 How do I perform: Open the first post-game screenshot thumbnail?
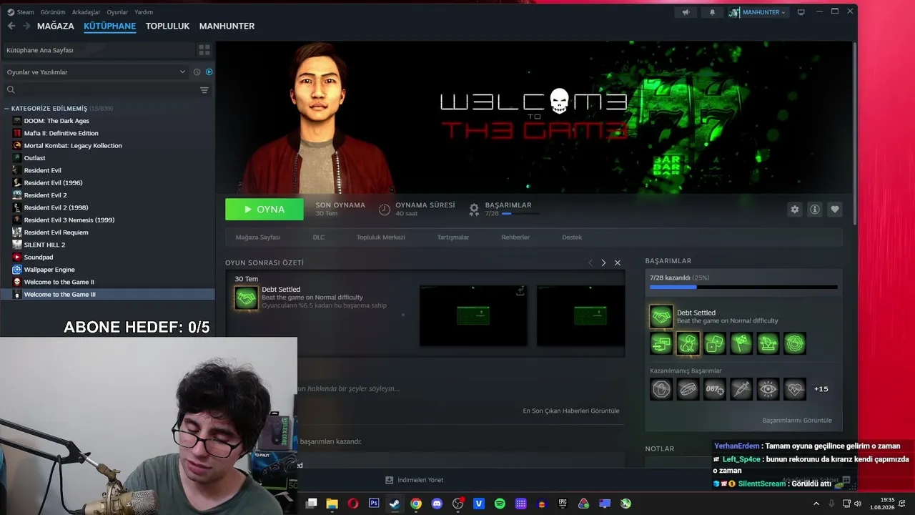[473, 315]
